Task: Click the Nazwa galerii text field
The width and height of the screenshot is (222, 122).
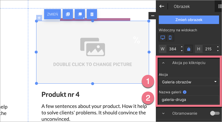Action: click(189, 99)
